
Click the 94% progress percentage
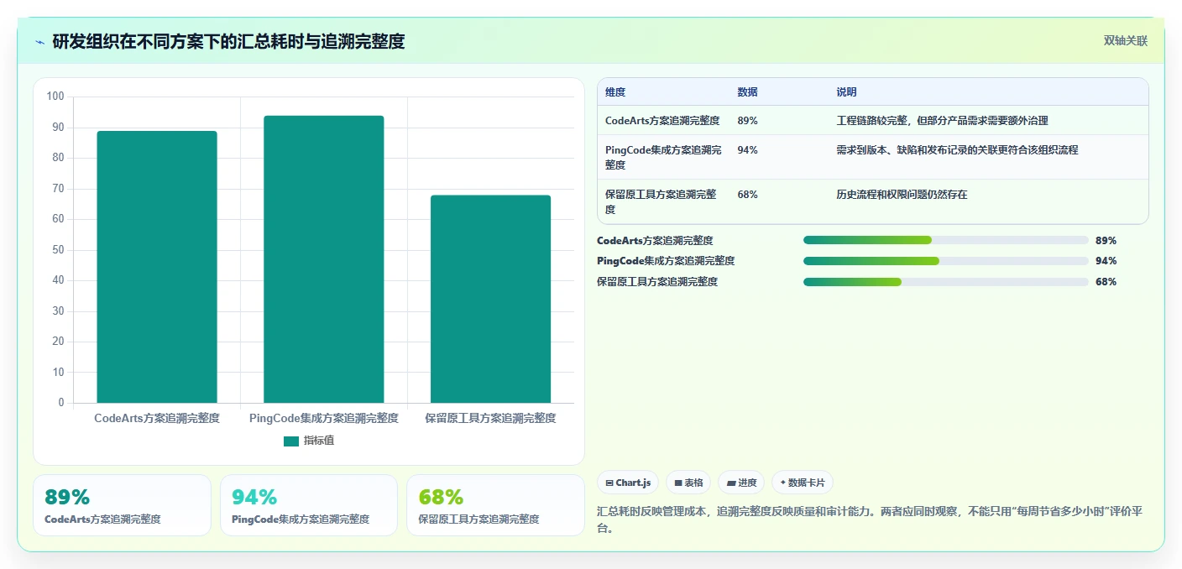tap(1106, 261)
